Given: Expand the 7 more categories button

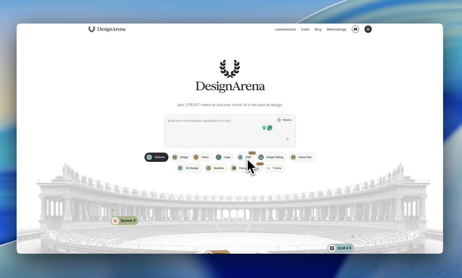Looking at the screenshot, I should 275,168.
